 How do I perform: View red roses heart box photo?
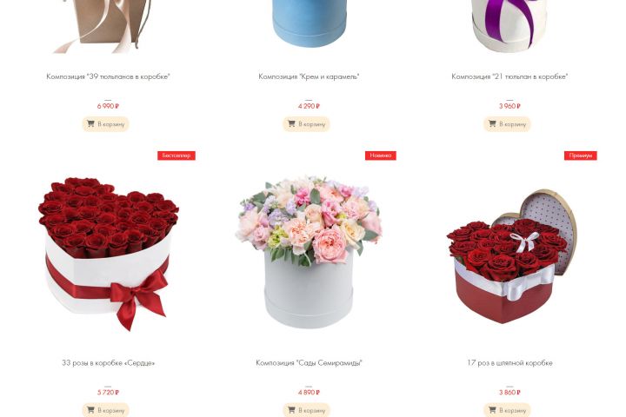point(108,254)
